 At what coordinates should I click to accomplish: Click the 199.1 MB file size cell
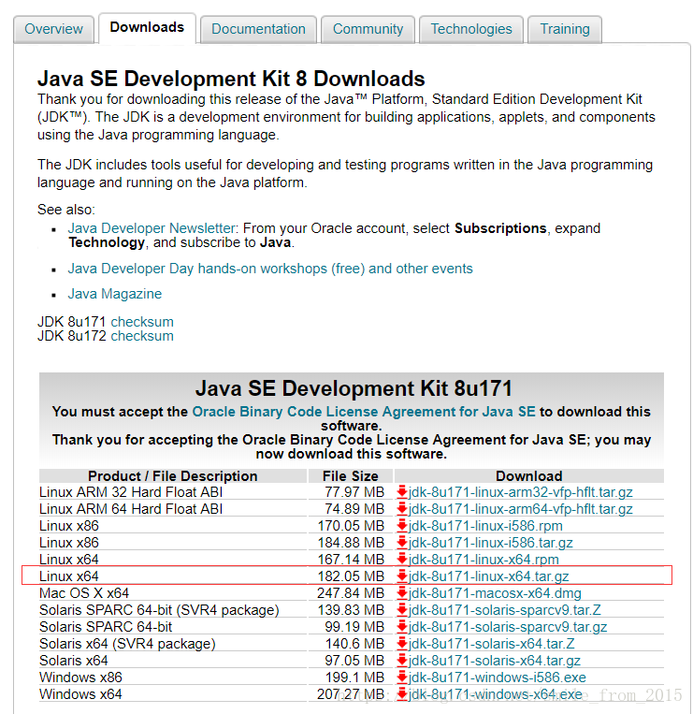coord(351,678)
